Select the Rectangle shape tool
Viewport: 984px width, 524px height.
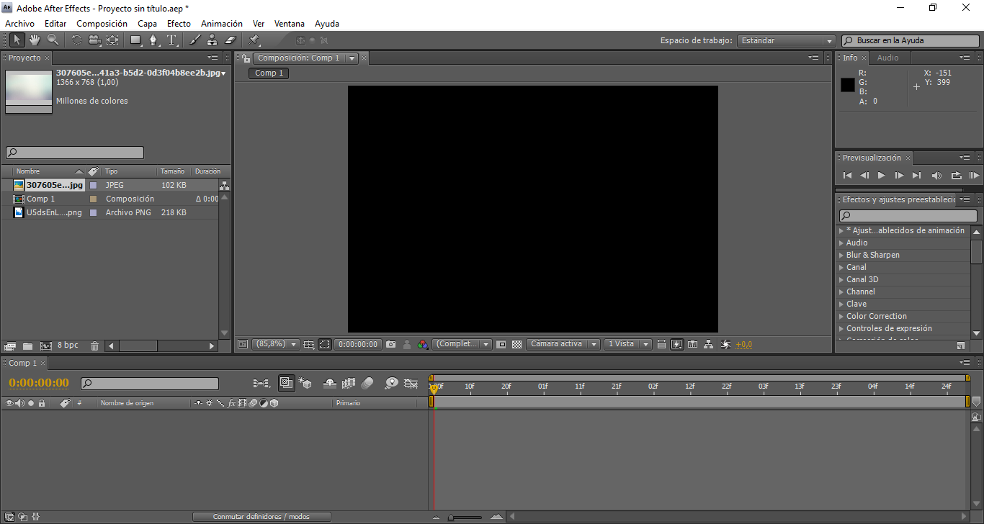(135, 40)
